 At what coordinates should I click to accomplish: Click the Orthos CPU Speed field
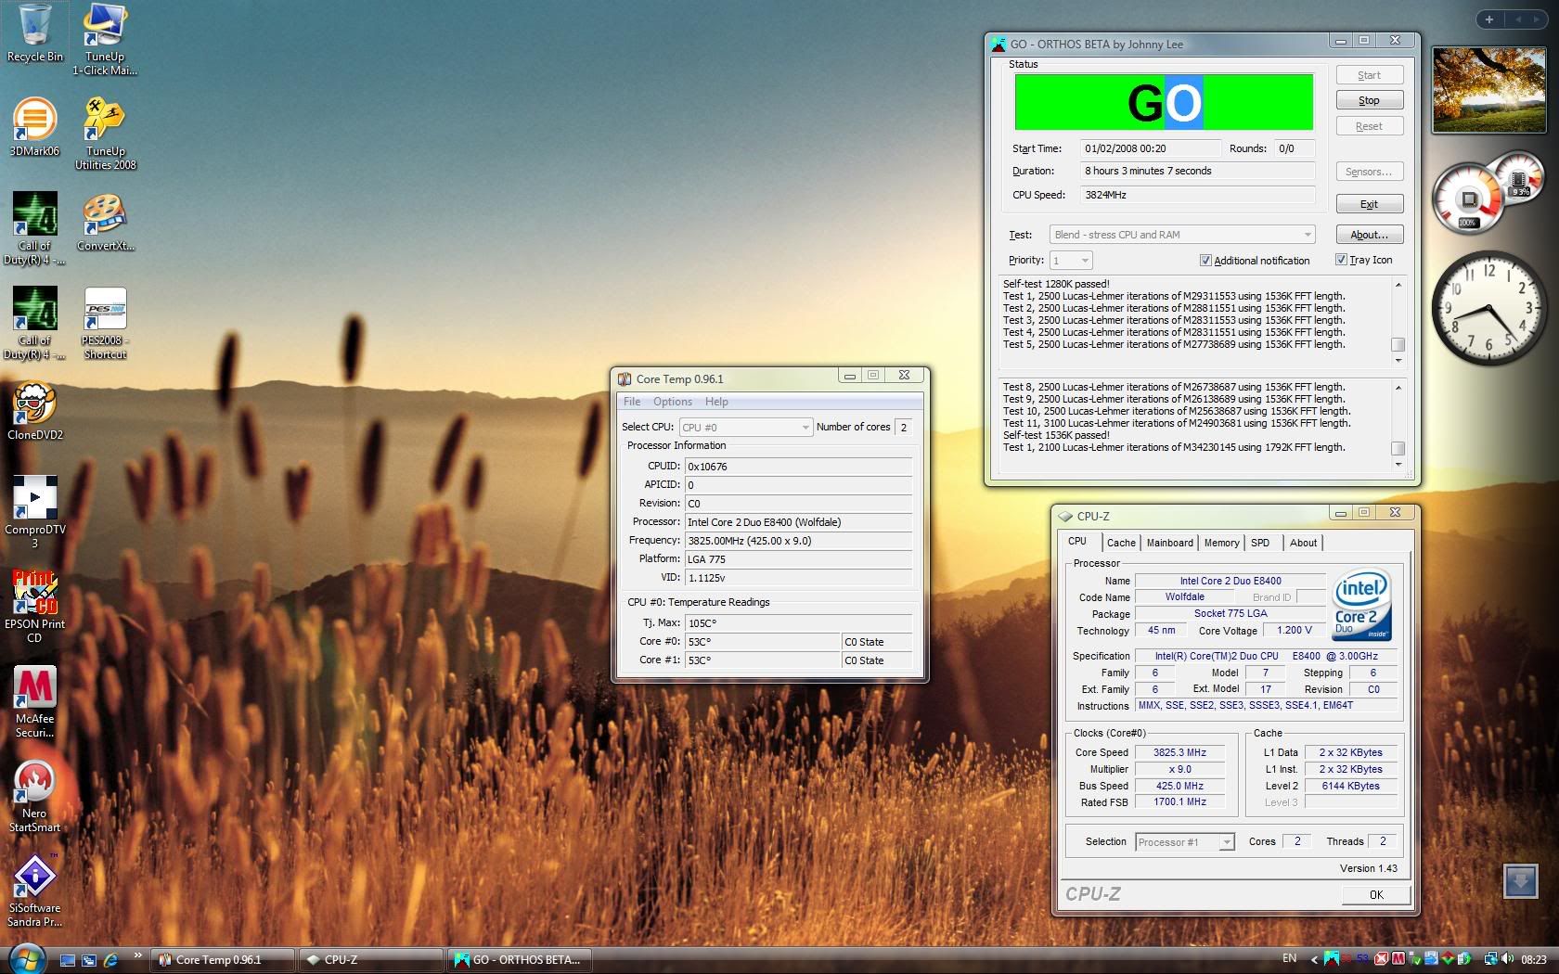pyautogui.click(x=1197, y=195)
